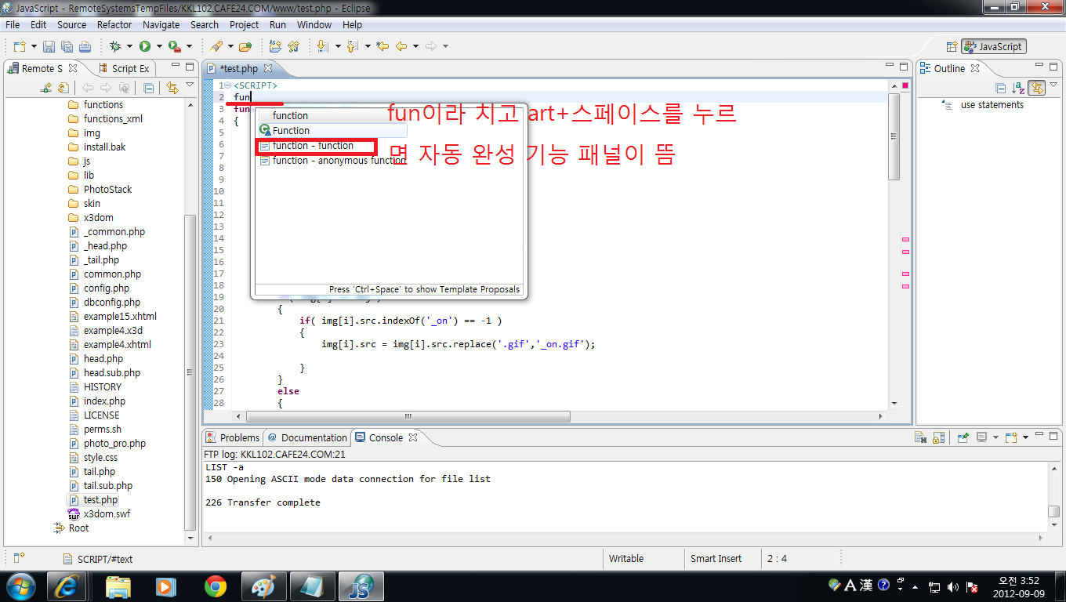Viewport: 1066px width, 602px height.
Task: Collapse the SCRIPT fold marker on line 1
Action: point(228,85)
